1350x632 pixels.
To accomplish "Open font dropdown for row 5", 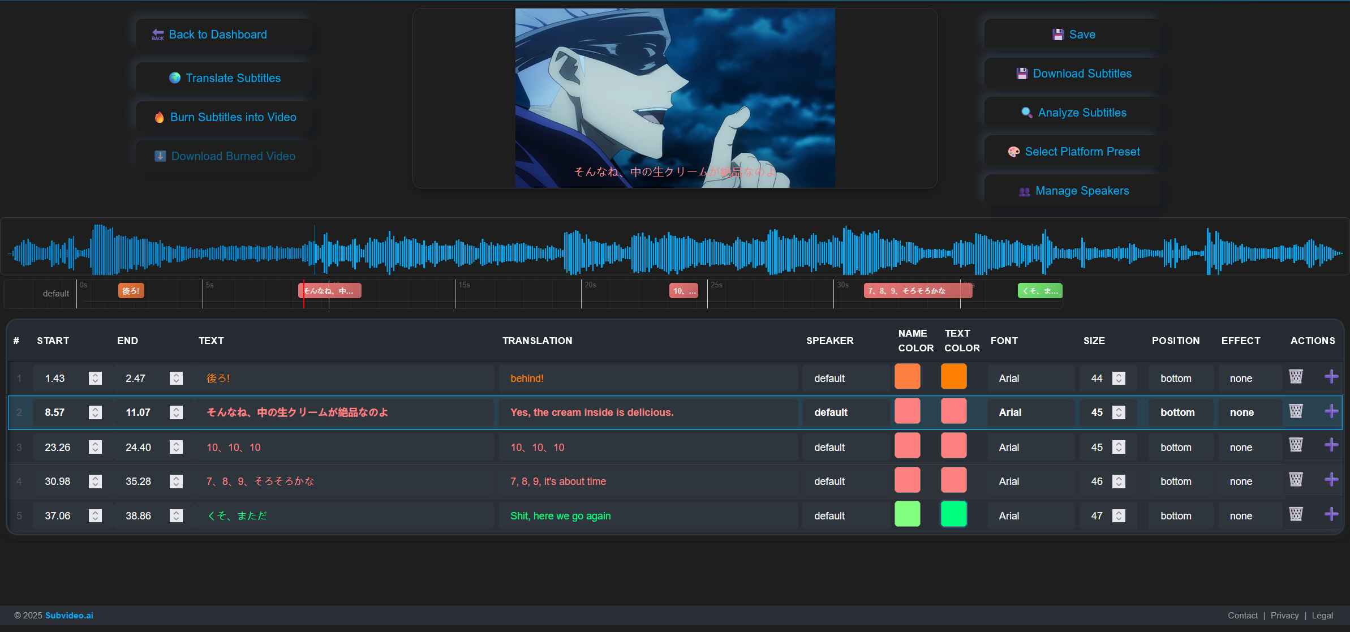I will (1030, 516).
